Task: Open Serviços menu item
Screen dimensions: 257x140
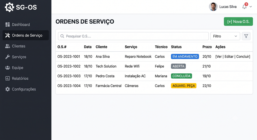Action: 26,57
